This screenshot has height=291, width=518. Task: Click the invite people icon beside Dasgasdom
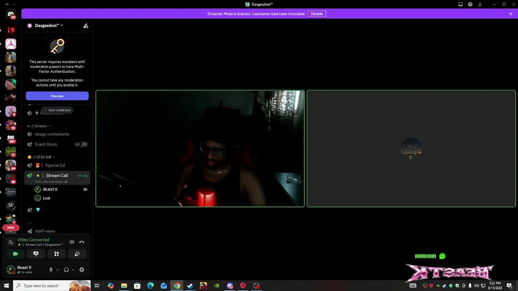[x=86, y=25]
